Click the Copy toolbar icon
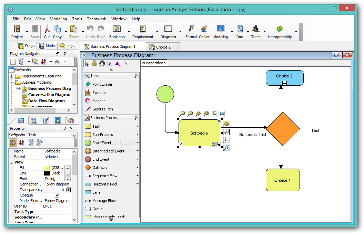364x234 pixels. 57,29
